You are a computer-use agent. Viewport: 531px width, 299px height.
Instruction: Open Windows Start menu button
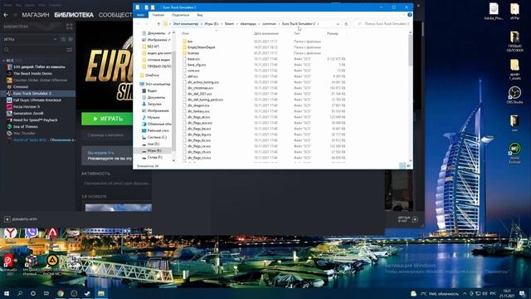[6, 293]
